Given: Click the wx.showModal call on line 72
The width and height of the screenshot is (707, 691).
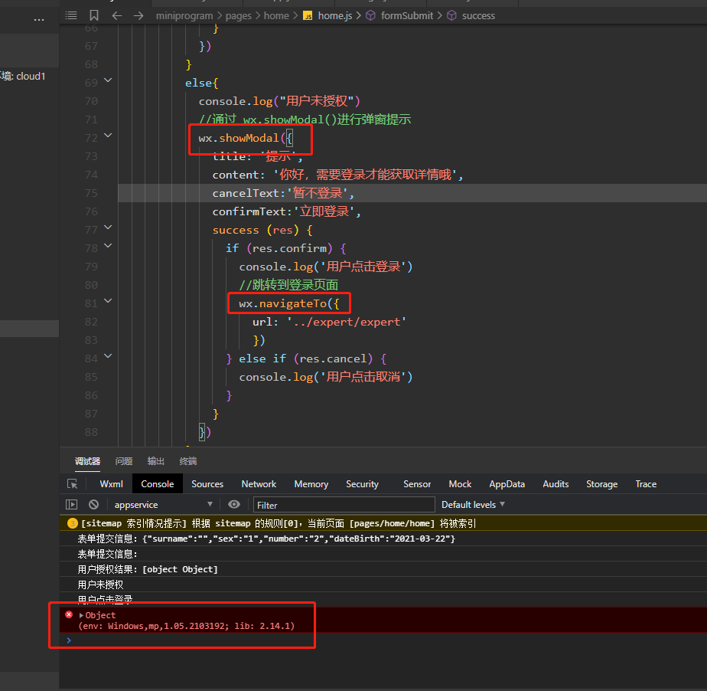Looking at the screenshot, I should click(246, 138).
